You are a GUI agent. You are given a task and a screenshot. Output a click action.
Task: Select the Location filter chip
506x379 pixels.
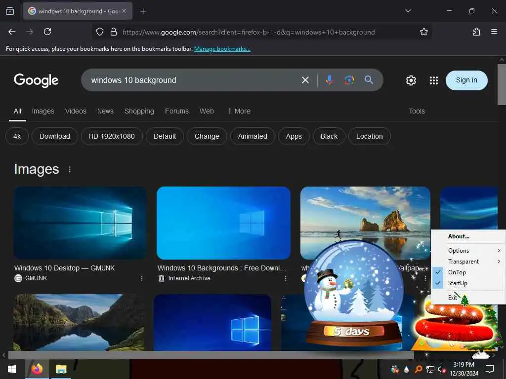pyautogui.click(x=369, y=136)
